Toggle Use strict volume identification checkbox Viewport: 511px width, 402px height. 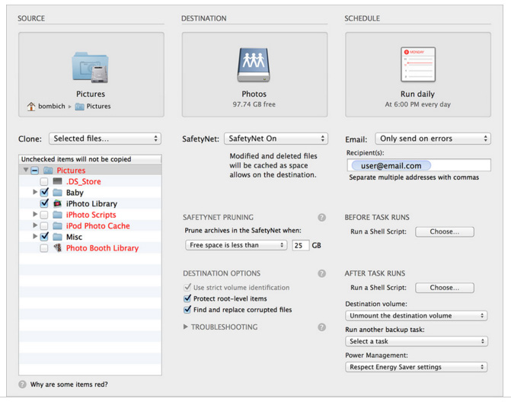187,287
